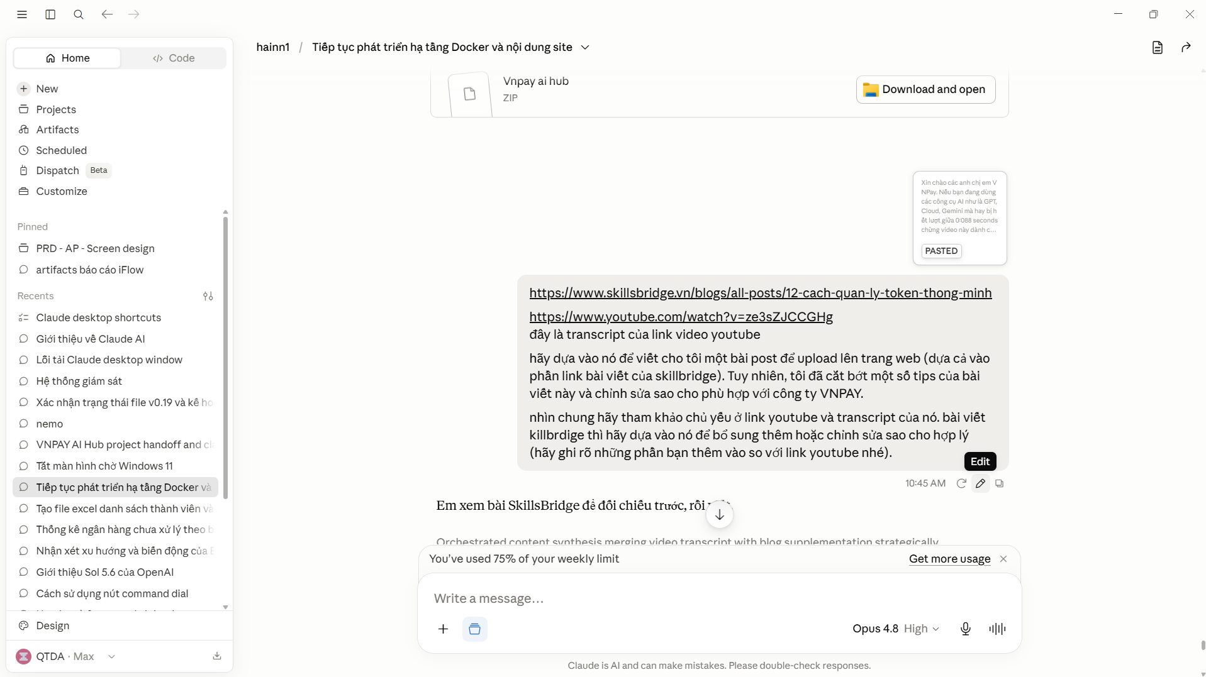
Task: Toggle the projects button in the composer
Action: pos(474,629)
